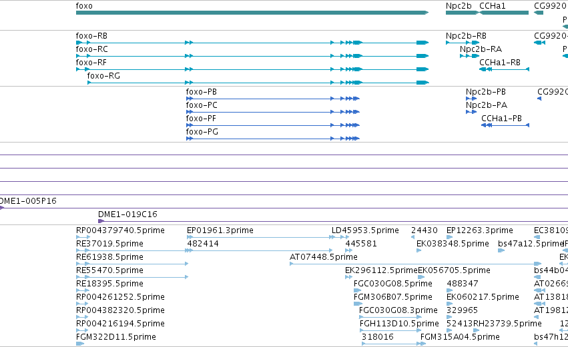This screenshot has height=347, width=568.
Task: Click the 488347 feature label
Action: [x=463, y=284]
